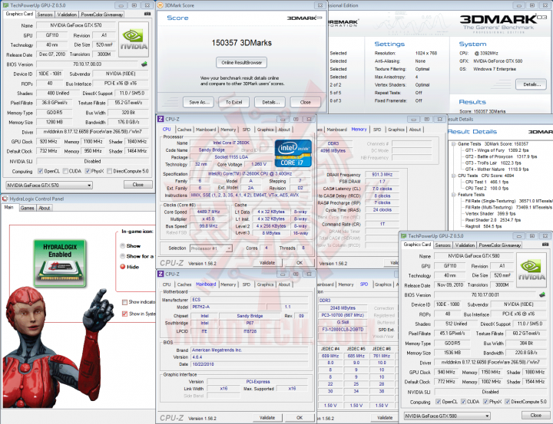Enable the Show indicator checkbox in HydraLogix

(124, 302)
